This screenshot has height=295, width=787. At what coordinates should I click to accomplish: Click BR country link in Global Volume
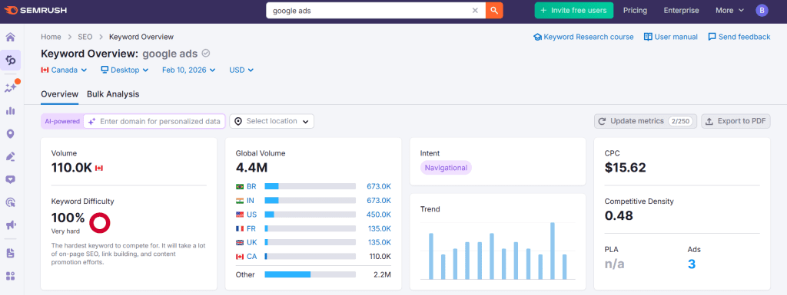pos(251,186)
